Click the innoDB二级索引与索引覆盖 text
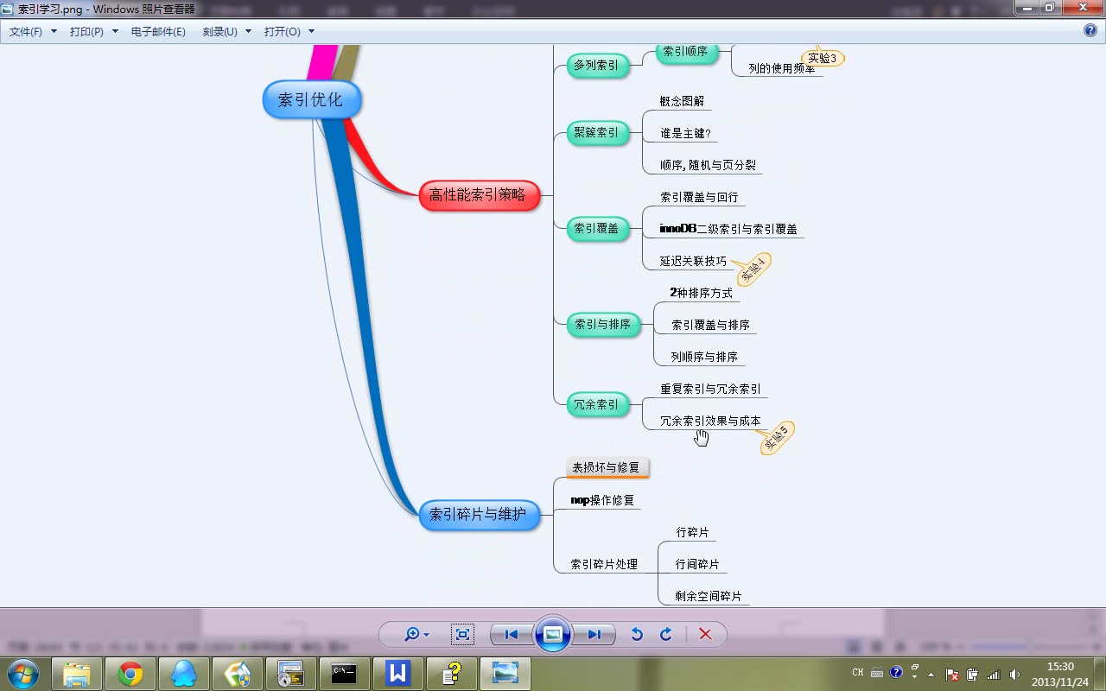The image size is (1106, 691). pyautogui.click(x=728, y=229)
